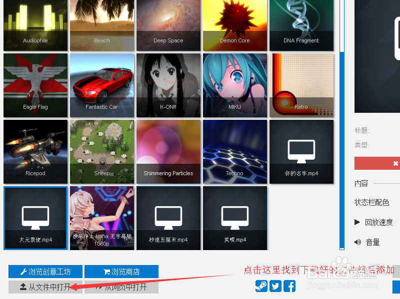The height and width of the screenshot is (299, 400).
Task: Select the K-ON!!! wallpaper
Action: coord(168,85)
